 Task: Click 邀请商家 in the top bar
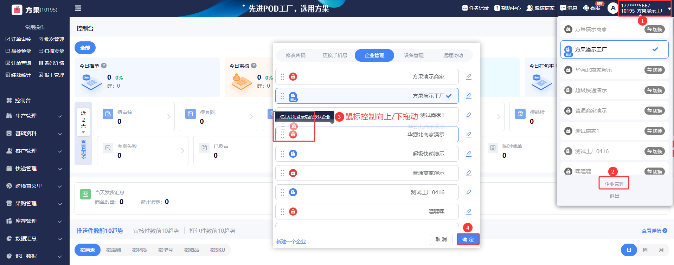(x=540, y=8)
